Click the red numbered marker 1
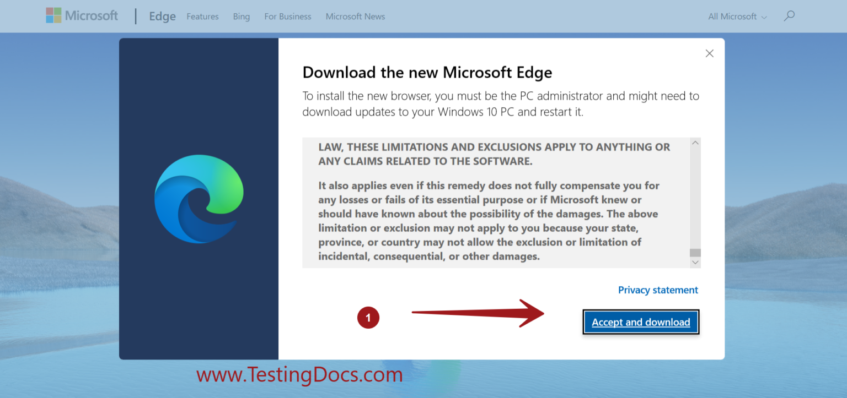This screenshot has width=847, height=398. pyautogui.click(x=368, y=318)
